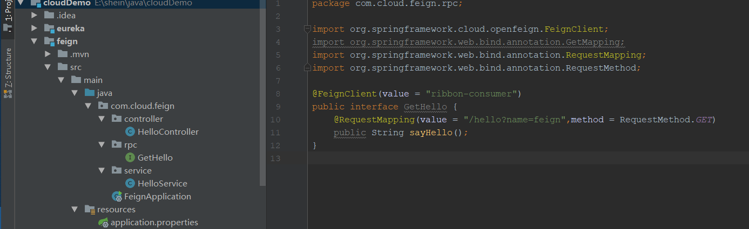Click the feign module folder icon
The width and height of the screenshot is (749, 229).
49,41
